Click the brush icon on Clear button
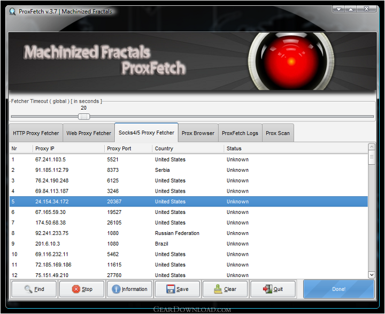385x314 pixels. [218, 289]
